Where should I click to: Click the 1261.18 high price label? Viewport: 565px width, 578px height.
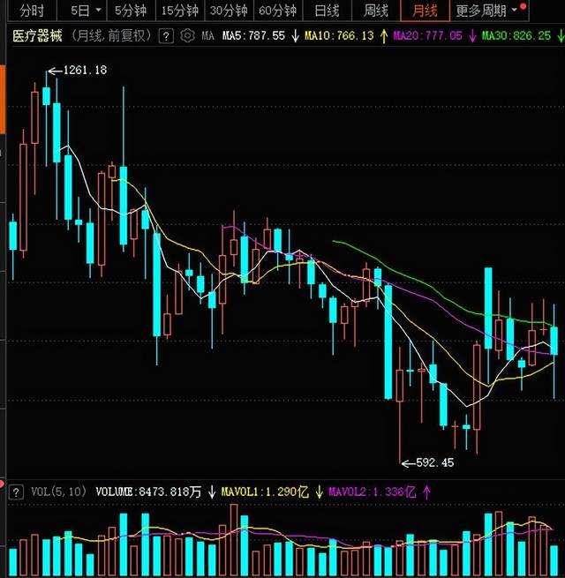click(86, 70)
